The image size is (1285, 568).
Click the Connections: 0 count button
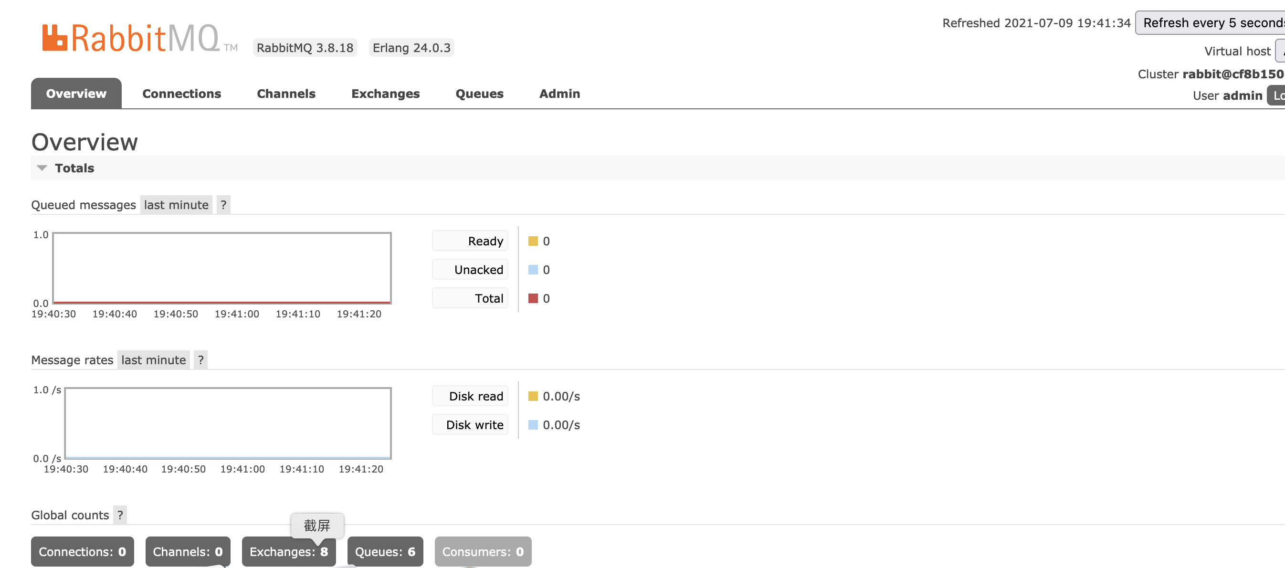click(82, 552)
